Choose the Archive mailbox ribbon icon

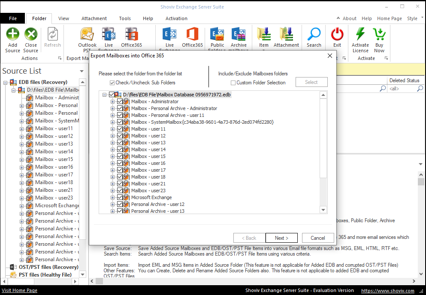pos(239,34)
